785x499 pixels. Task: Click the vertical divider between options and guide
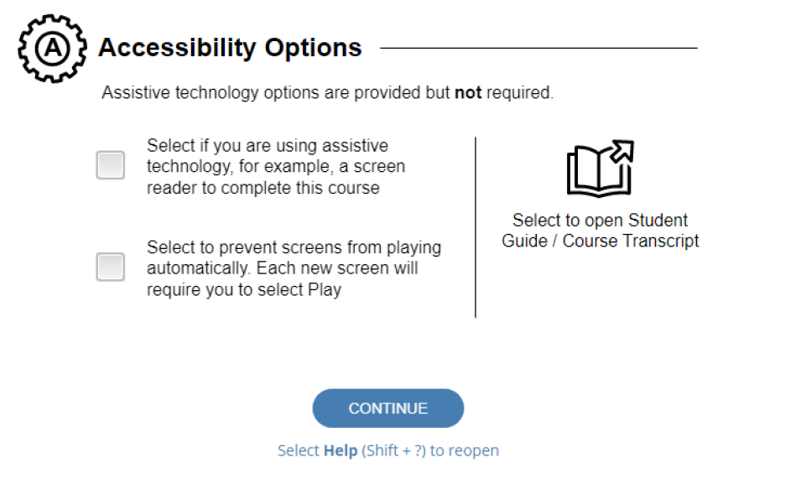click(475, 226)
